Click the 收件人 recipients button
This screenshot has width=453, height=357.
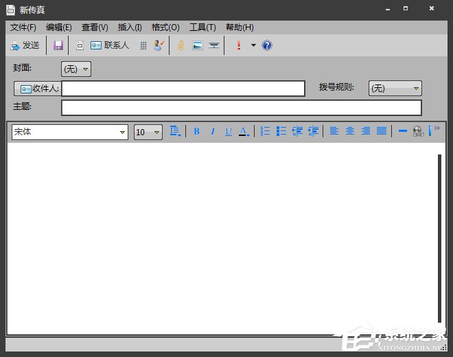click(x=38, y=89)
